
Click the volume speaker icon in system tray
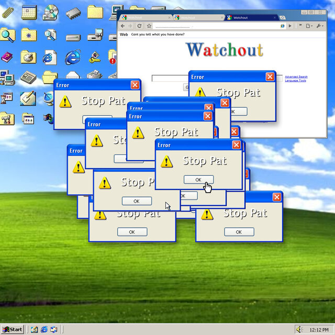coord(299,329)
